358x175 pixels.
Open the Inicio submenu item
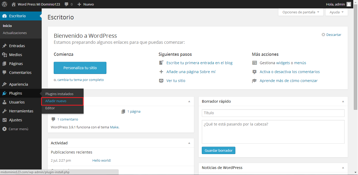point(7,26)
